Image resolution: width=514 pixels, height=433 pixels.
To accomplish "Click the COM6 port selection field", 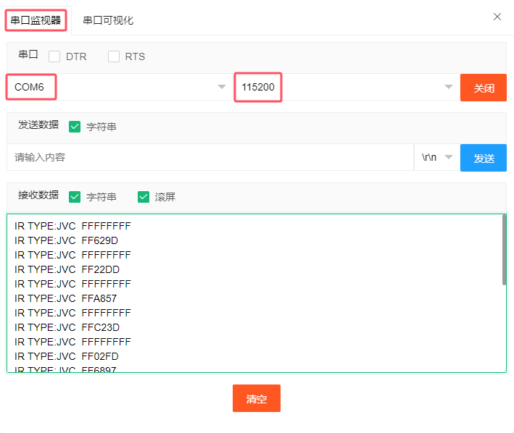I will click(109, 88).
